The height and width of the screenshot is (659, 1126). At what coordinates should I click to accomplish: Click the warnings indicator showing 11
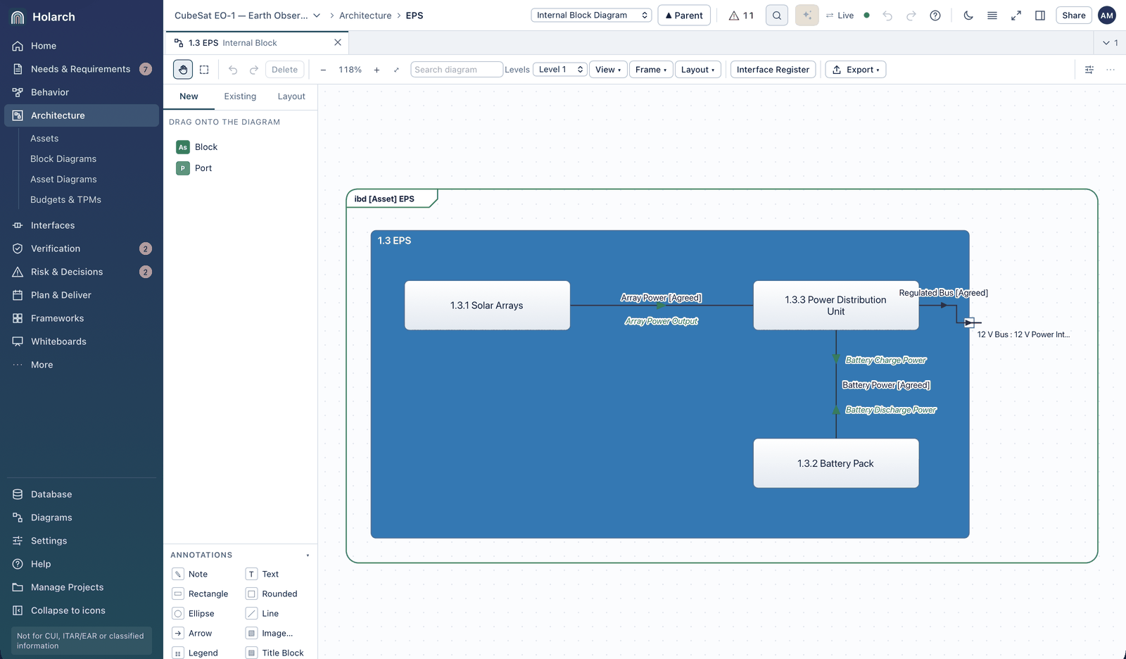[741, 15]
